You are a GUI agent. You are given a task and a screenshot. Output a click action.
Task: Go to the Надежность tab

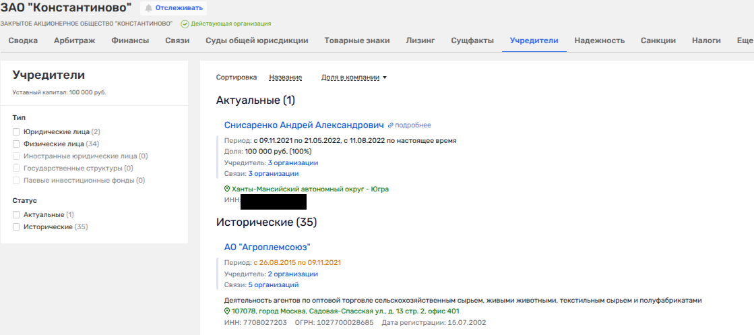pos(599,40)
